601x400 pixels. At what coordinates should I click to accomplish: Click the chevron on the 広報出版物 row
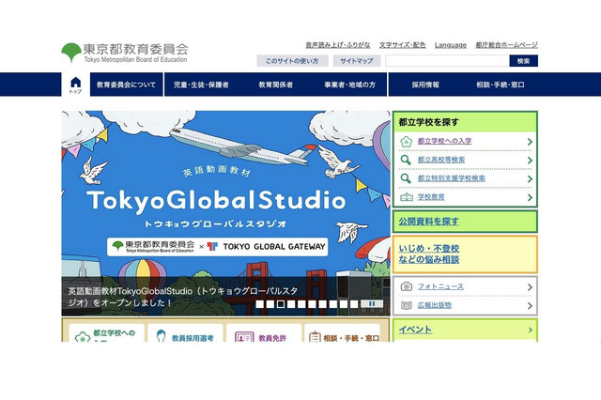pyautogui.click(x=530, y=306)
